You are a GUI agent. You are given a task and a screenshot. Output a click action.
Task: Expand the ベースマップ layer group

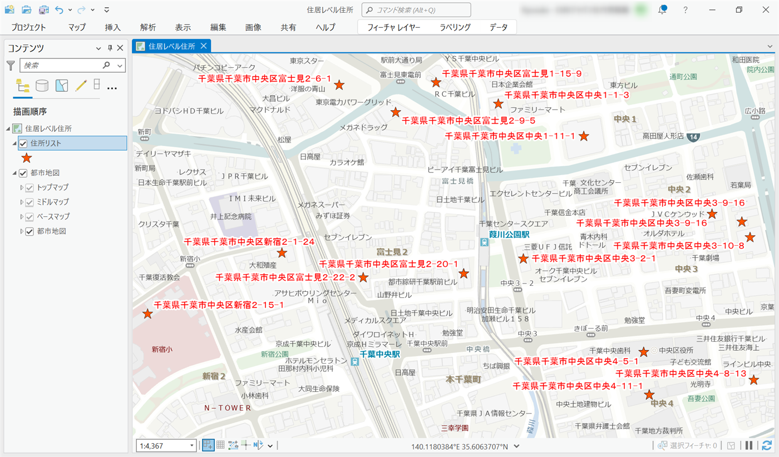coord(22,216)
